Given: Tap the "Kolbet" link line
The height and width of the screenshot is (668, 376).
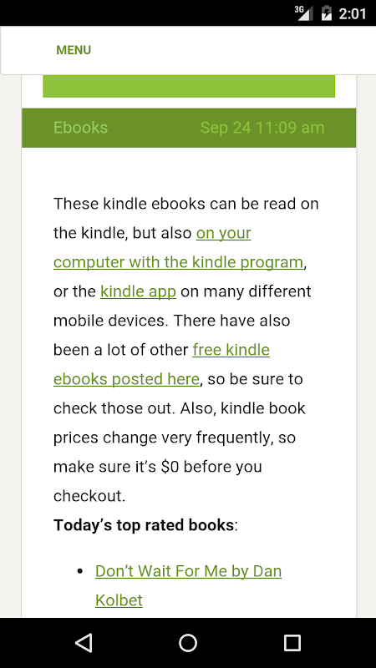Looking at the screenshot, I should pos(119,600).
